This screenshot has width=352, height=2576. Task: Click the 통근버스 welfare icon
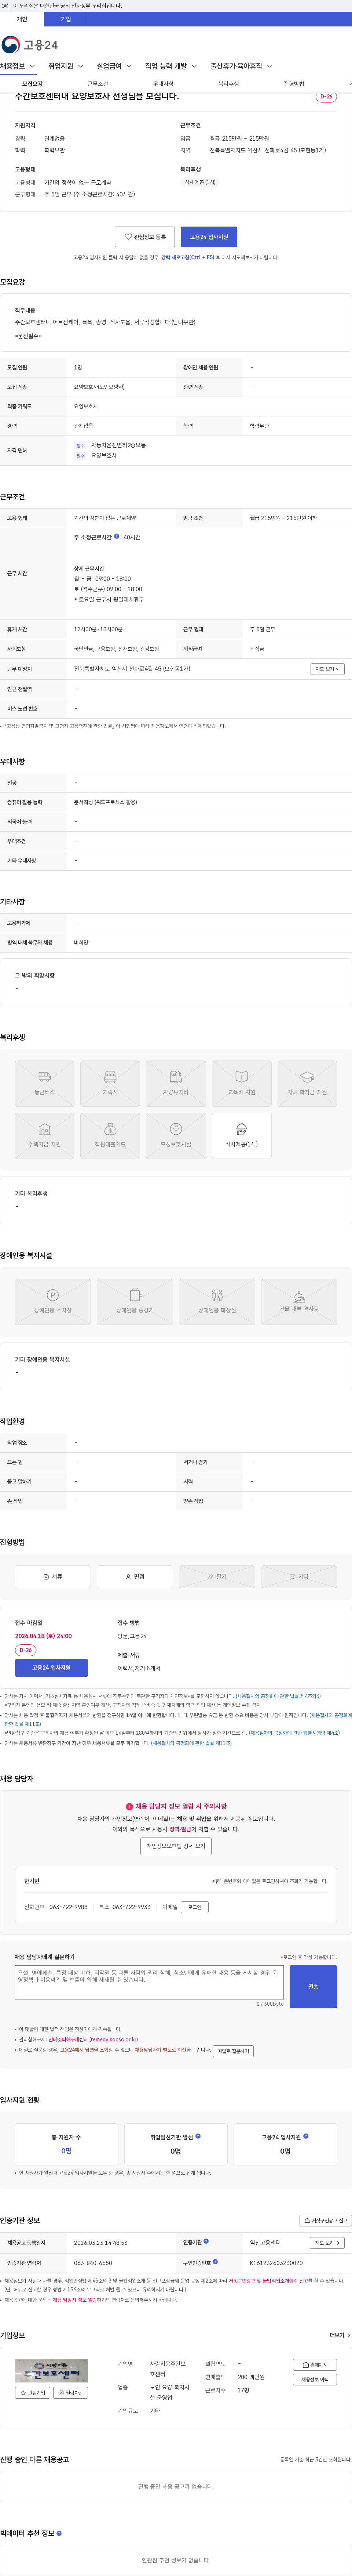coord(45,1083)
